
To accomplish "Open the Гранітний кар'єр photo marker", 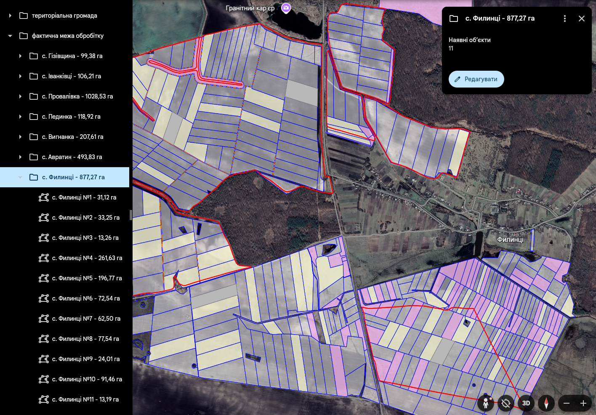I will pos(286,8).
